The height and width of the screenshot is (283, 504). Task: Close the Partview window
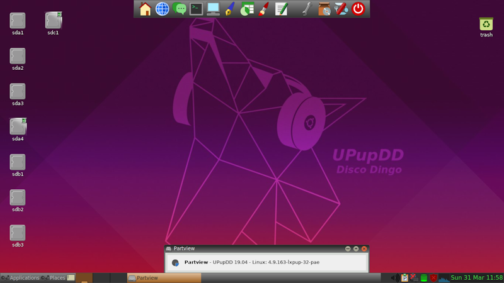364,248
